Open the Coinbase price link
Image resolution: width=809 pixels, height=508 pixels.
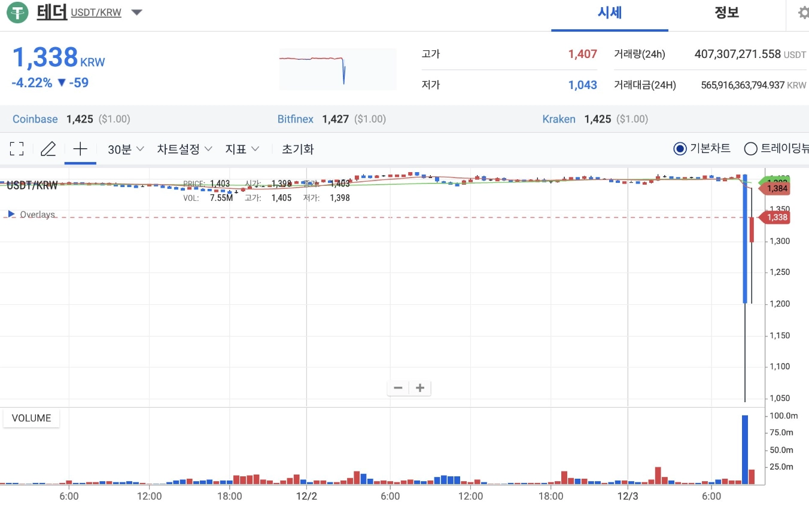35,119
